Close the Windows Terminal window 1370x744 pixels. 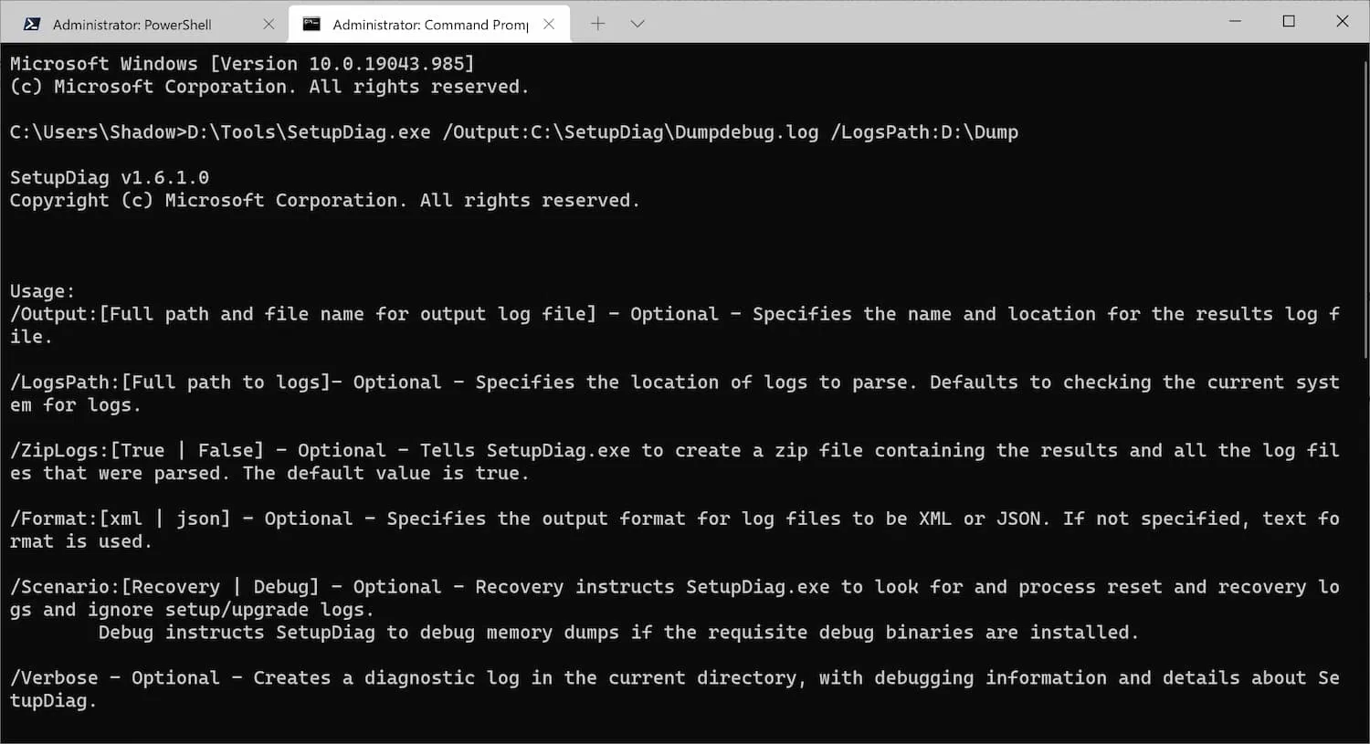point(1342,21)
